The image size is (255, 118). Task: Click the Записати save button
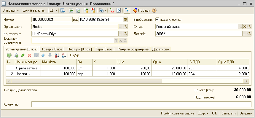tap(228, 113)
